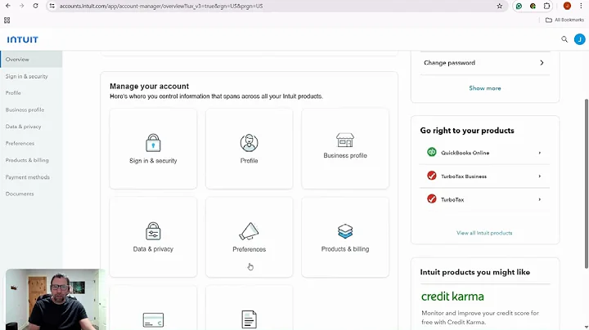This screenshot has height=330, width=589.
Task: Expand Change password chevron
Action: (x=542, y=63)
